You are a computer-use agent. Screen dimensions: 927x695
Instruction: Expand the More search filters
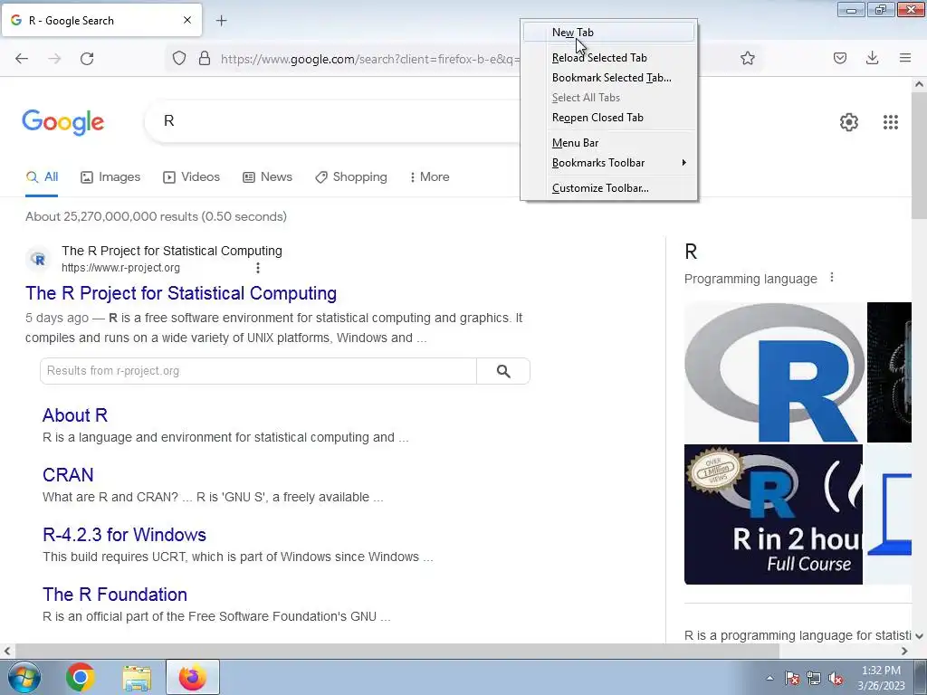tap(429, 176)
